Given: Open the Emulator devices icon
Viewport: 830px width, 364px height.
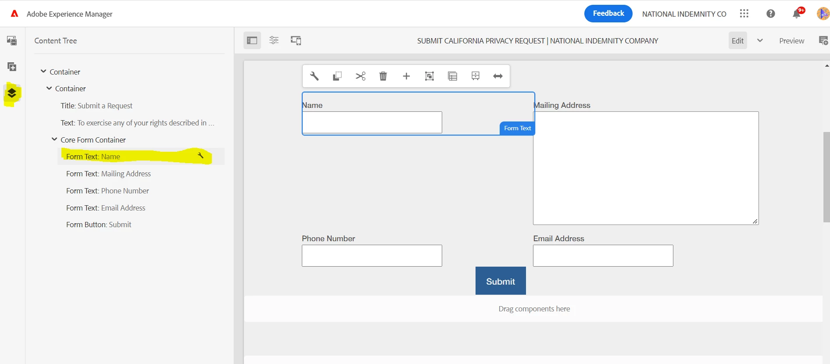Looking at the screenshot, I should pyautogui.click(x=296, y=41).
